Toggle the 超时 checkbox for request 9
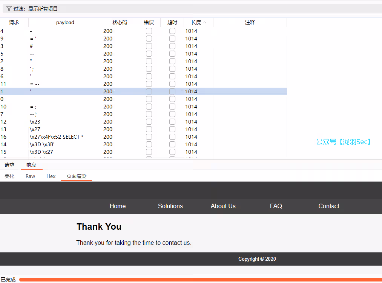 point(172,39)
